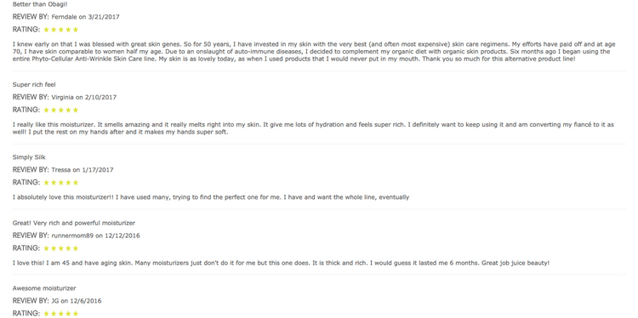Click second star in Tressa's review rating
The image size is (638, 318).
point(54,183)
